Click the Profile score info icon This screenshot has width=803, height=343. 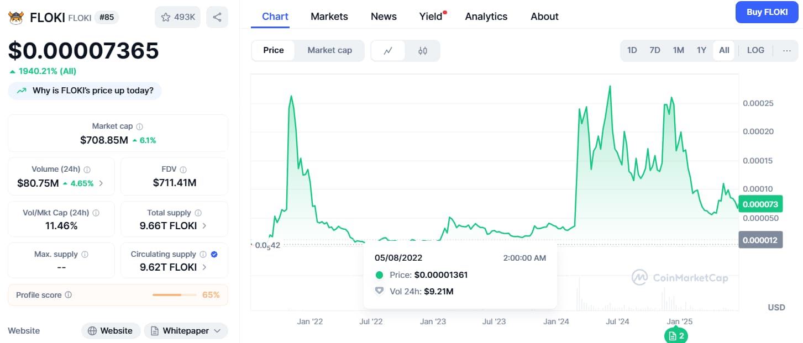click(69, 295)
